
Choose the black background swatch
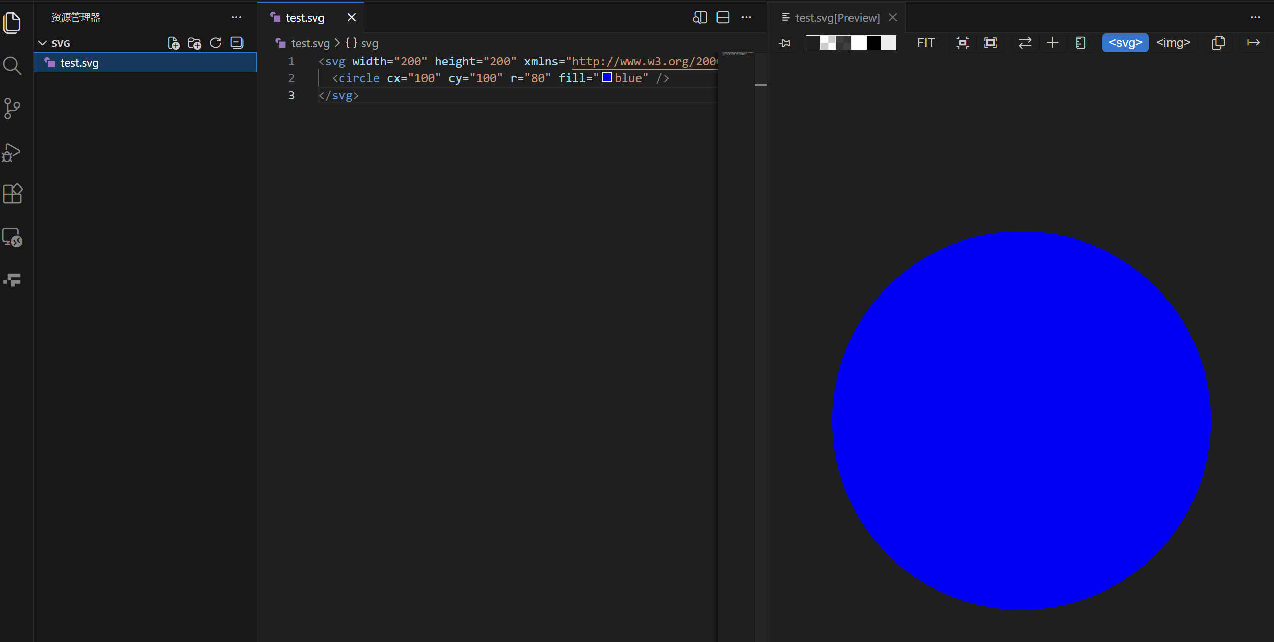[873, 43]
